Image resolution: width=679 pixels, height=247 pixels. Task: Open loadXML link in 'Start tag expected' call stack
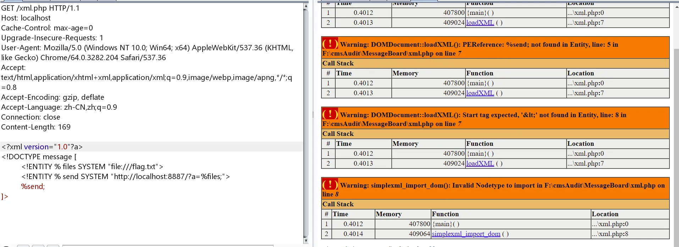tap(480, 163)
